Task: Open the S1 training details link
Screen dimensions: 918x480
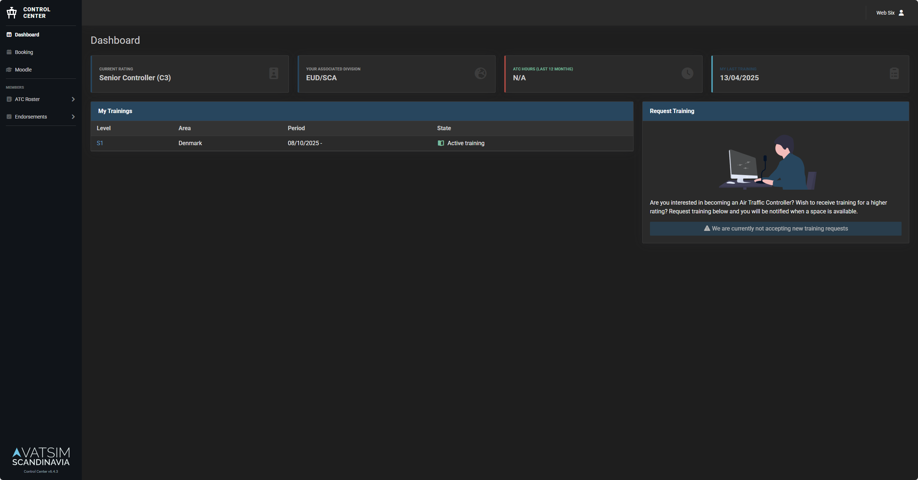Action: (100, 143)
